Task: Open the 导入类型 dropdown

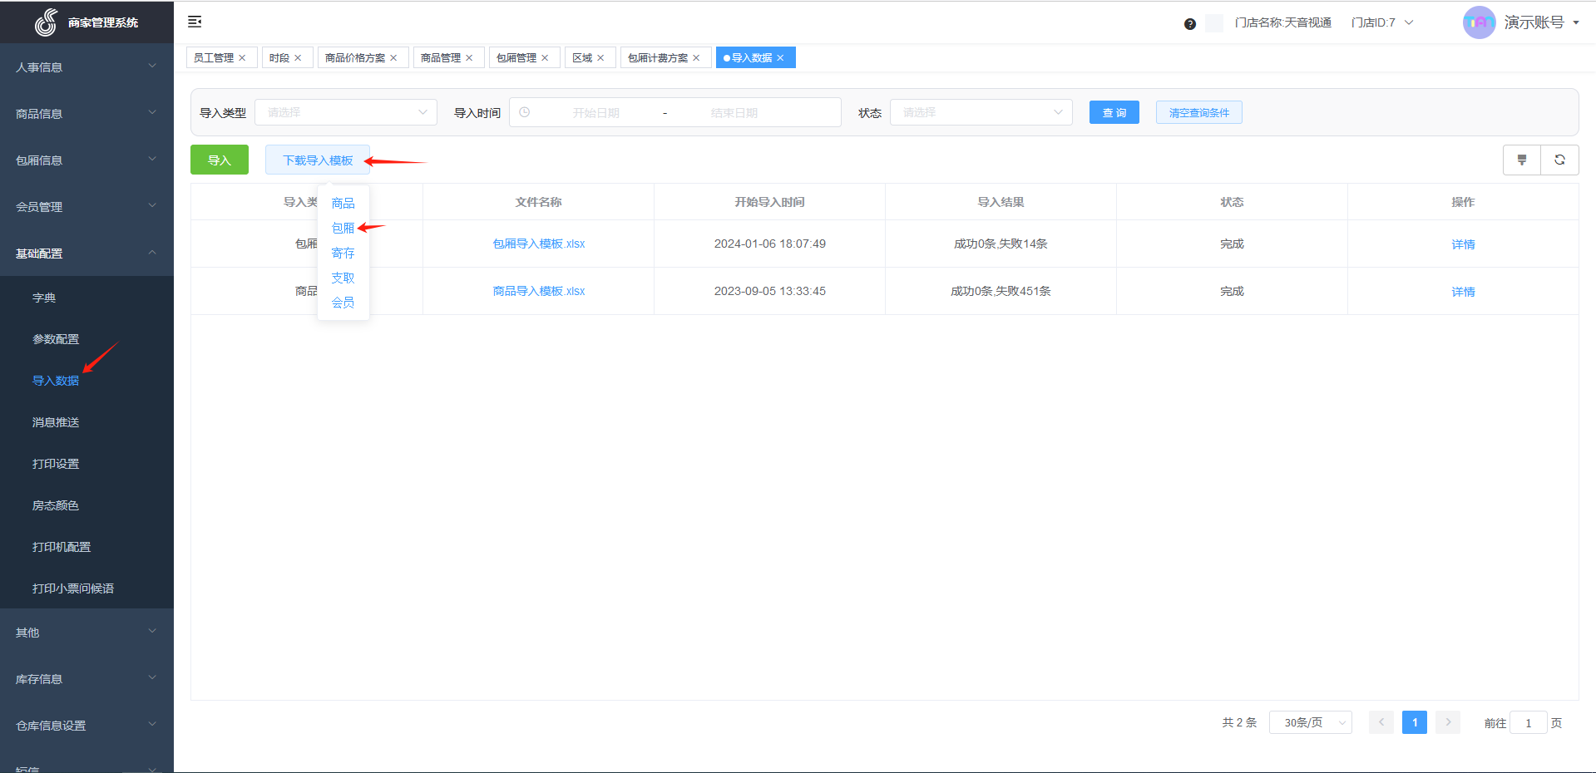Action: pos(345,112)
